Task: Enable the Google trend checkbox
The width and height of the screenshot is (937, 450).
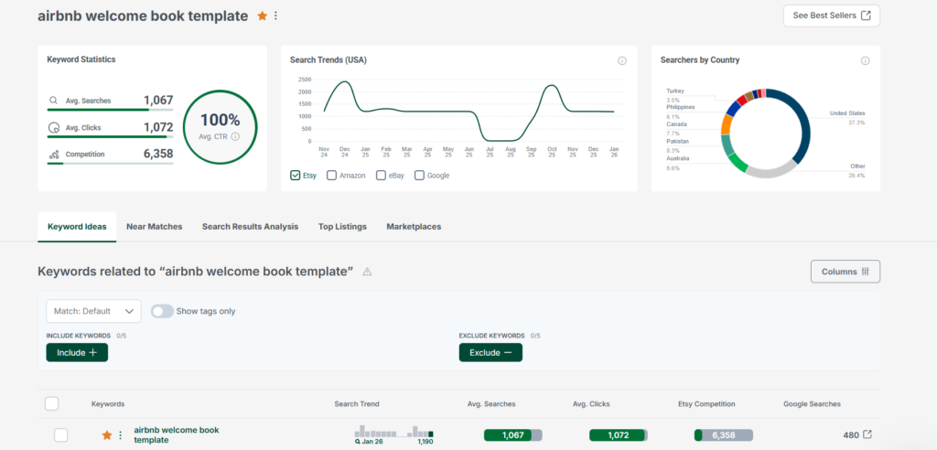Action: [419, 175]
